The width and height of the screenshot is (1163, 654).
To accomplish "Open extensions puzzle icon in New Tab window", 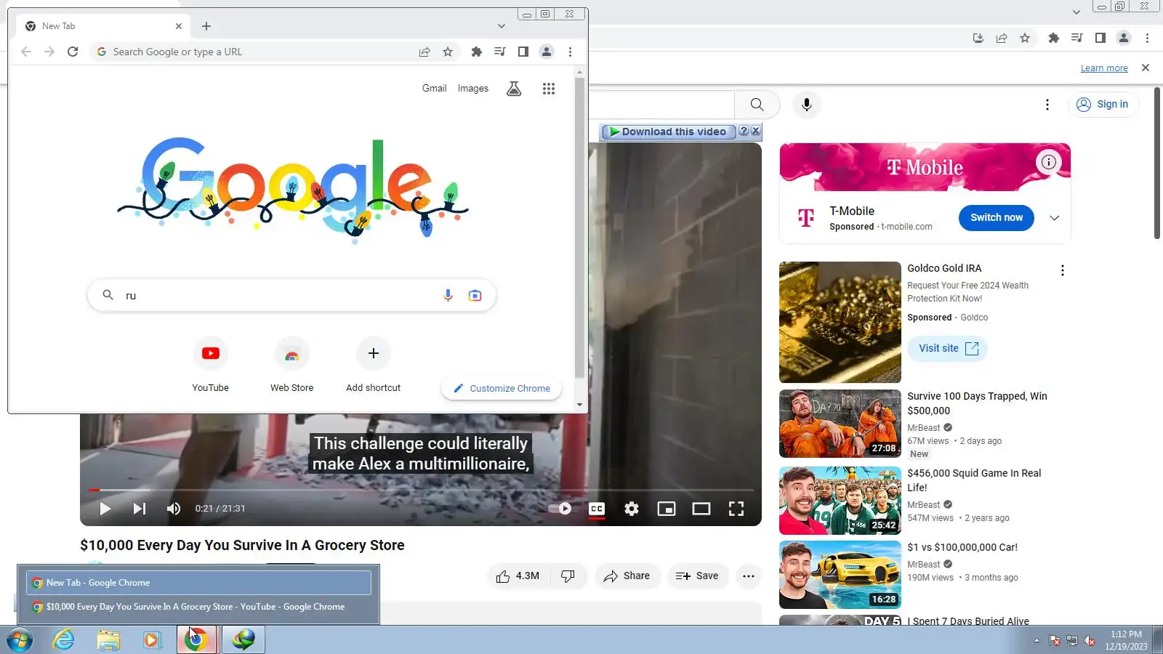I will click(477, 52).
